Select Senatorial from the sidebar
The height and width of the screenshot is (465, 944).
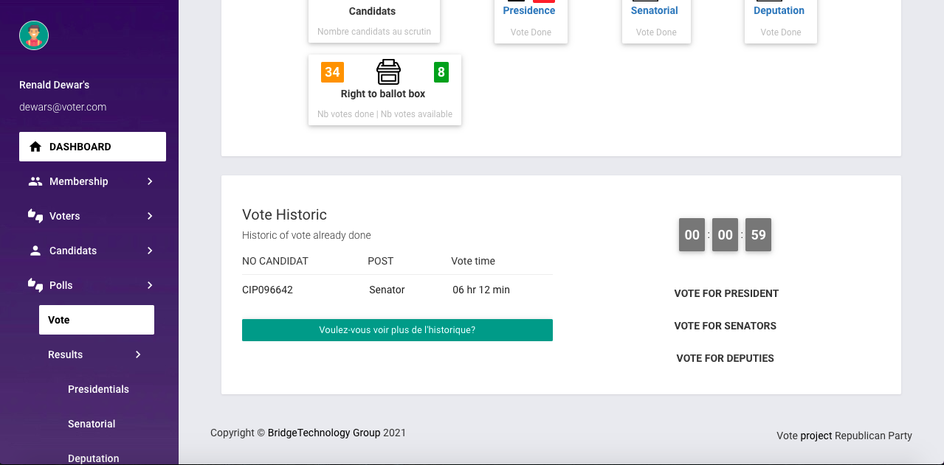pos(91,424)
